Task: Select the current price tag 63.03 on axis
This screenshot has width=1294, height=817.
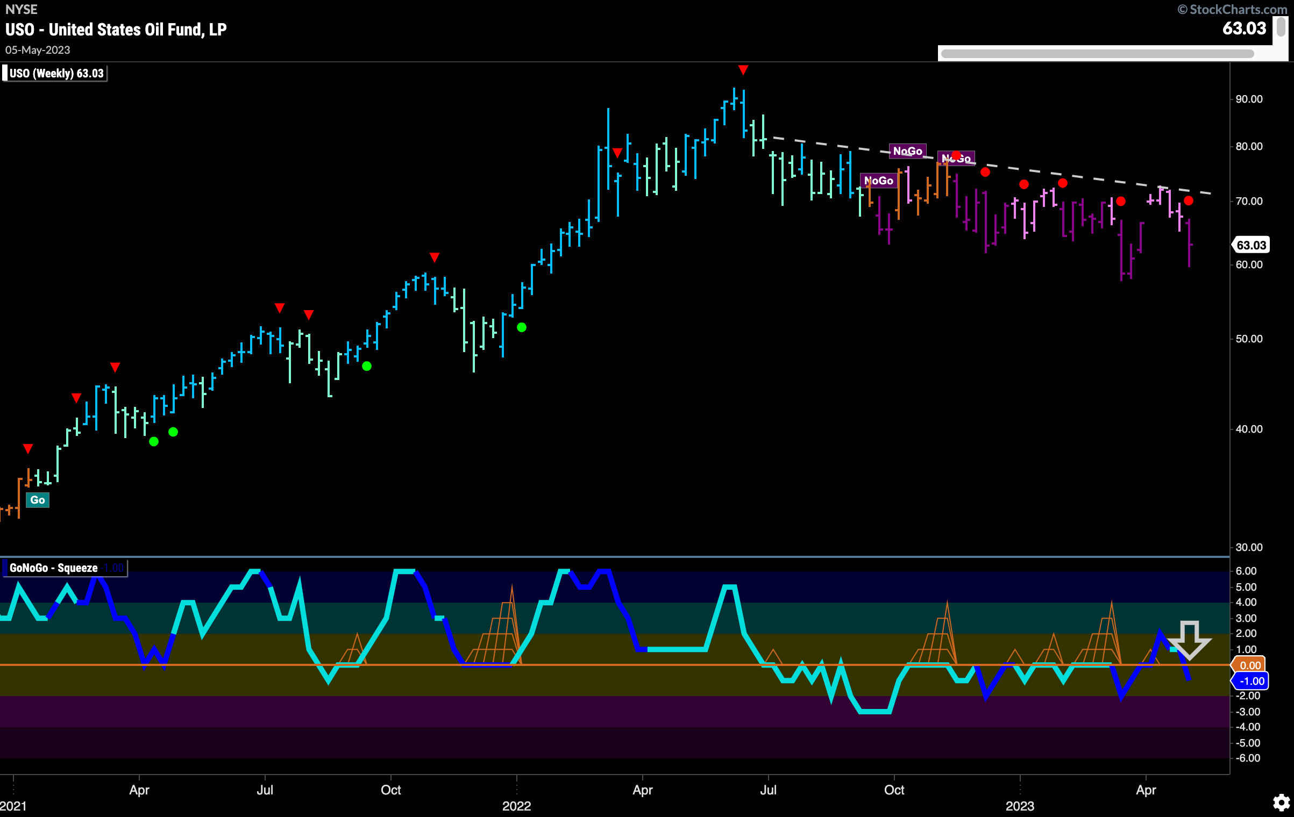Action: pos(1251,245)
